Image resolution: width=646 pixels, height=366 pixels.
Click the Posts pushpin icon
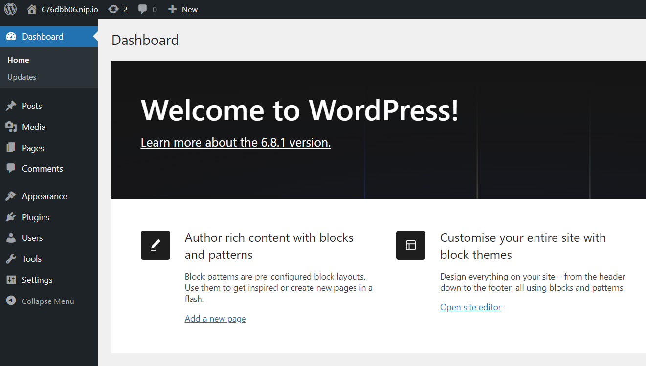coord(11,106)
